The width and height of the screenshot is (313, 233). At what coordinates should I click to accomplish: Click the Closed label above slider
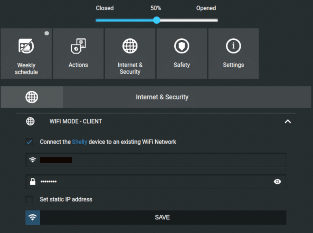tap(105, 8)
